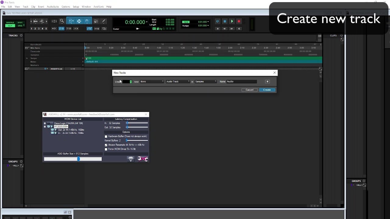Collapse AT2020USB+ device tree node
The image size is (390, 219).
pyautogui.click(x=45, y=127)
